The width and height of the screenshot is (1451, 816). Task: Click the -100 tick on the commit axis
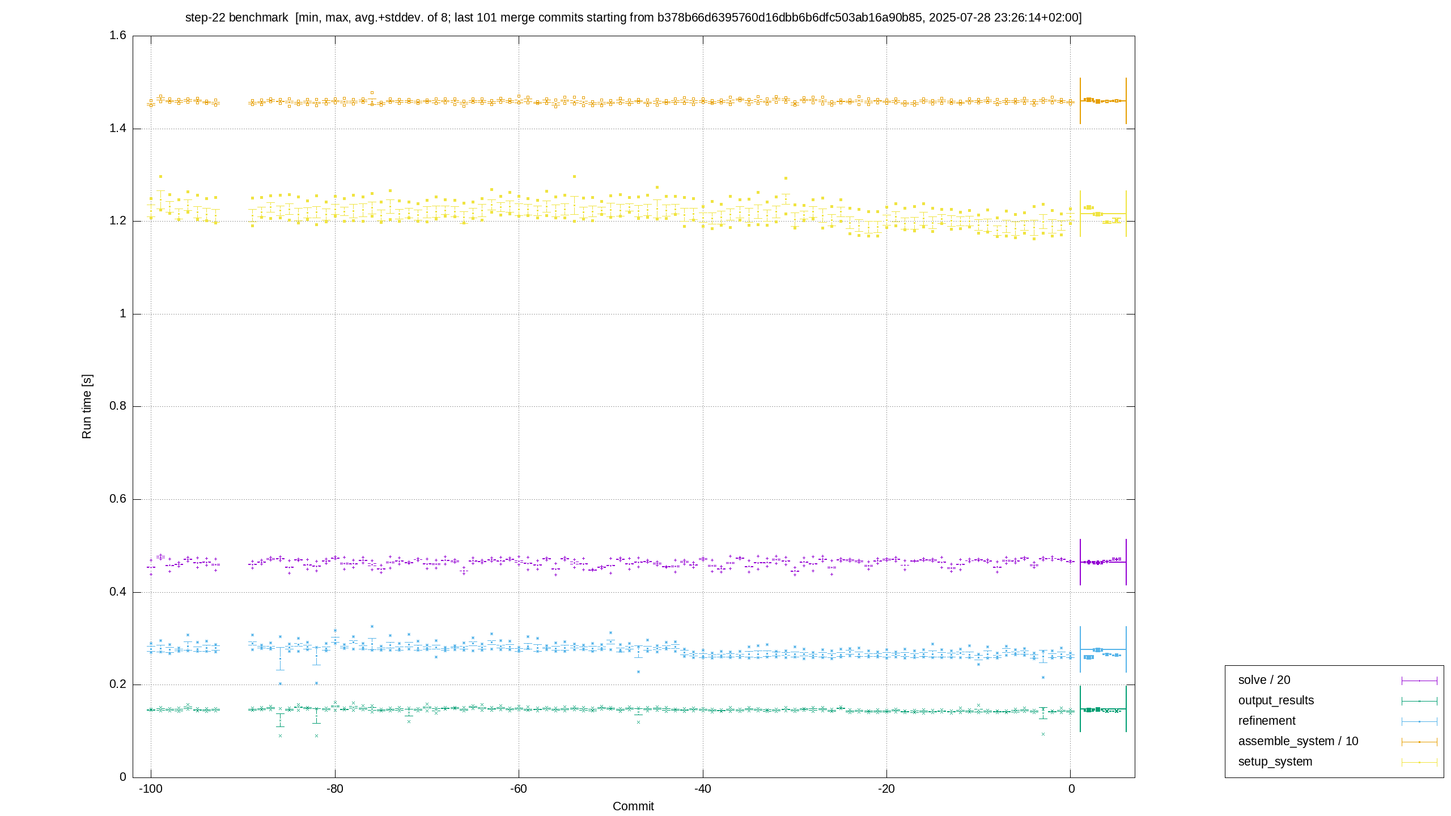151,789
